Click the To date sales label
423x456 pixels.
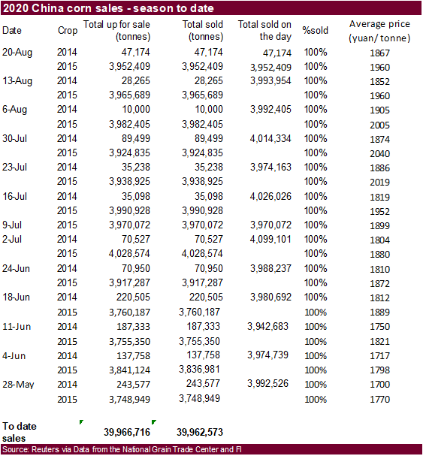click(x=20, y=432)
